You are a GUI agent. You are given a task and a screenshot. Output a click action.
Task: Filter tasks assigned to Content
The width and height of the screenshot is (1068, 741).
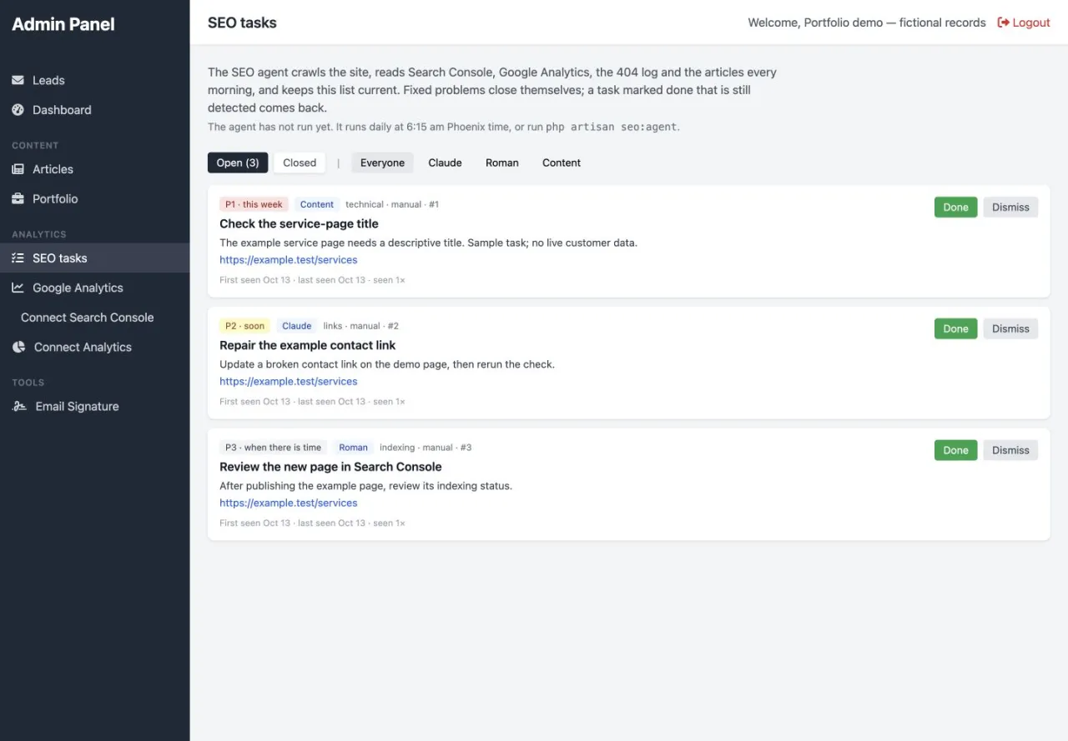pos(562,163)
